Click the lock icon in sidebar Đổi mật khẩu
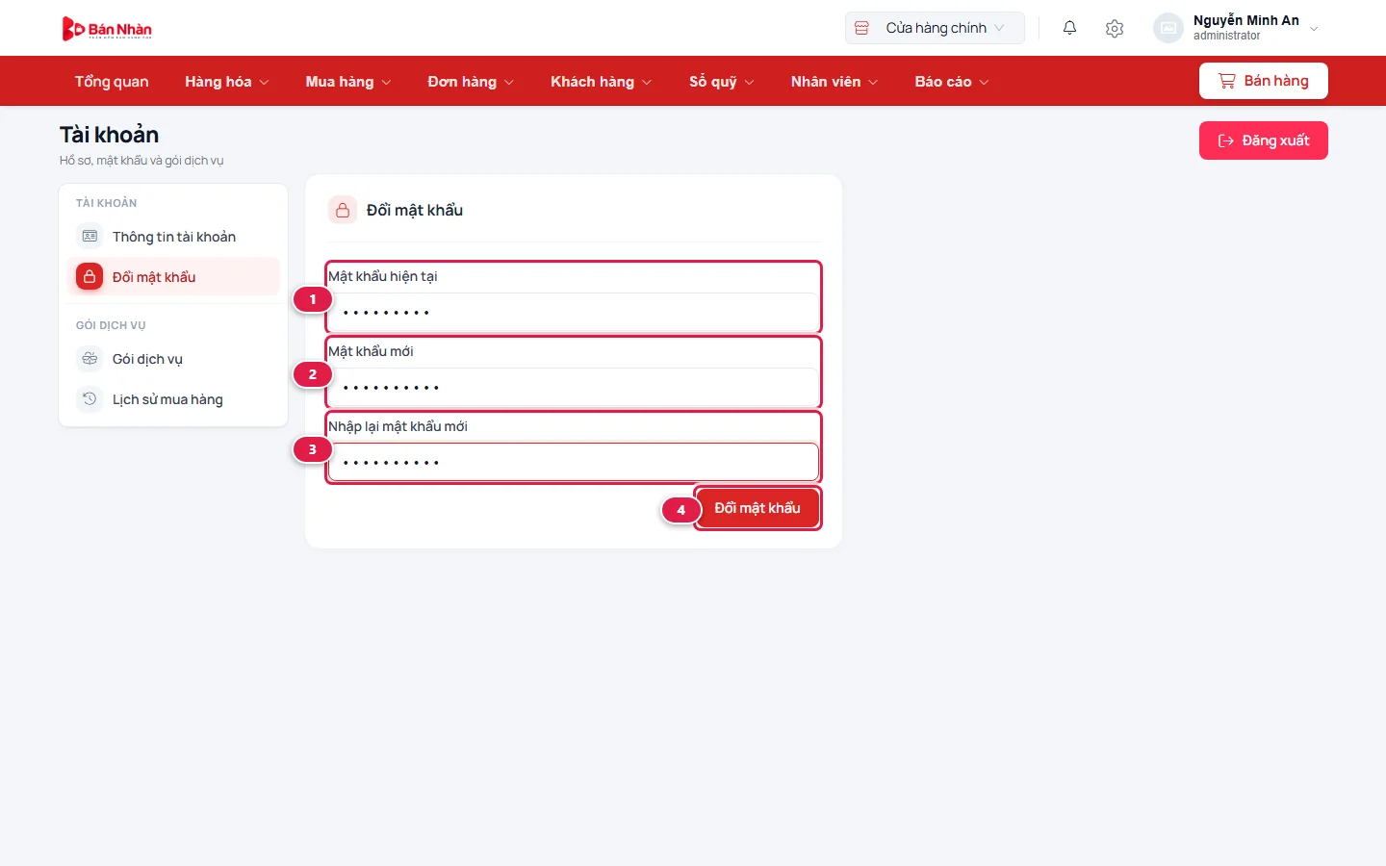The image size is (1386, 866). [x=90, y=276]
